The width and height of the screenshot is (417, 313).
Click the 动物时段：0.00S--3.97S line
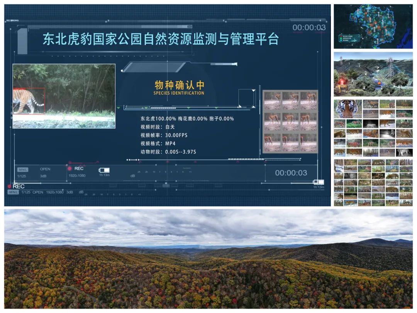click(x=168, y=152)
